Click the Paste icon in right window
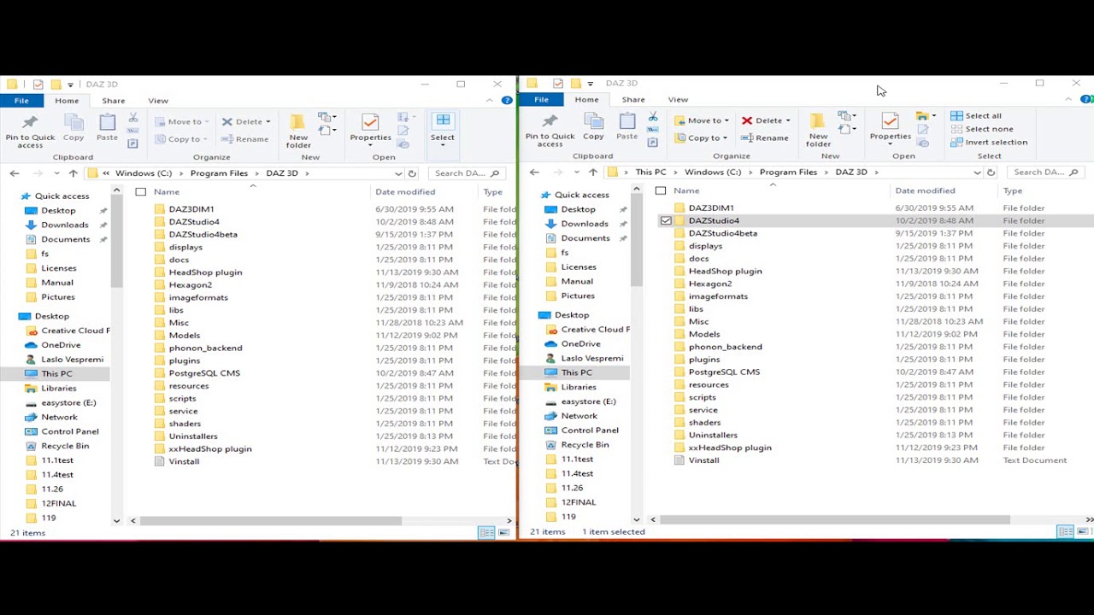Viewport: 1094px width, 615px height. click(626, 127)
